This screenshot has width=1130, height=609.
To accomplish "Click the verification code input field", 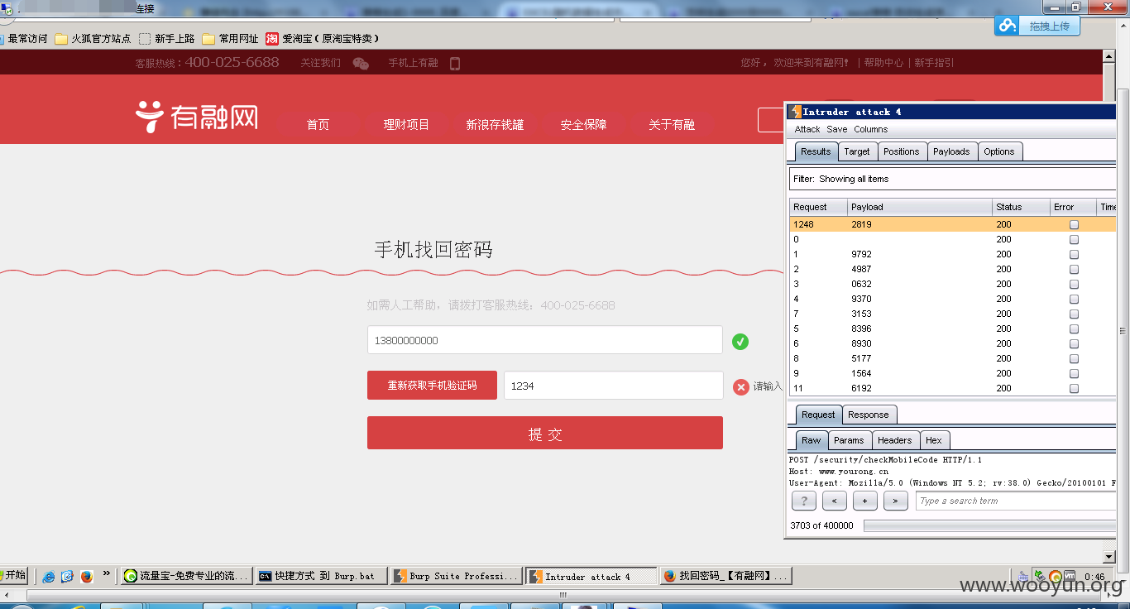I will tap(614, 386).
